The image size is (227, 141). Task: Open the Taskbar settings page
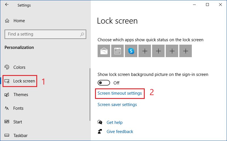pos(20,136)
